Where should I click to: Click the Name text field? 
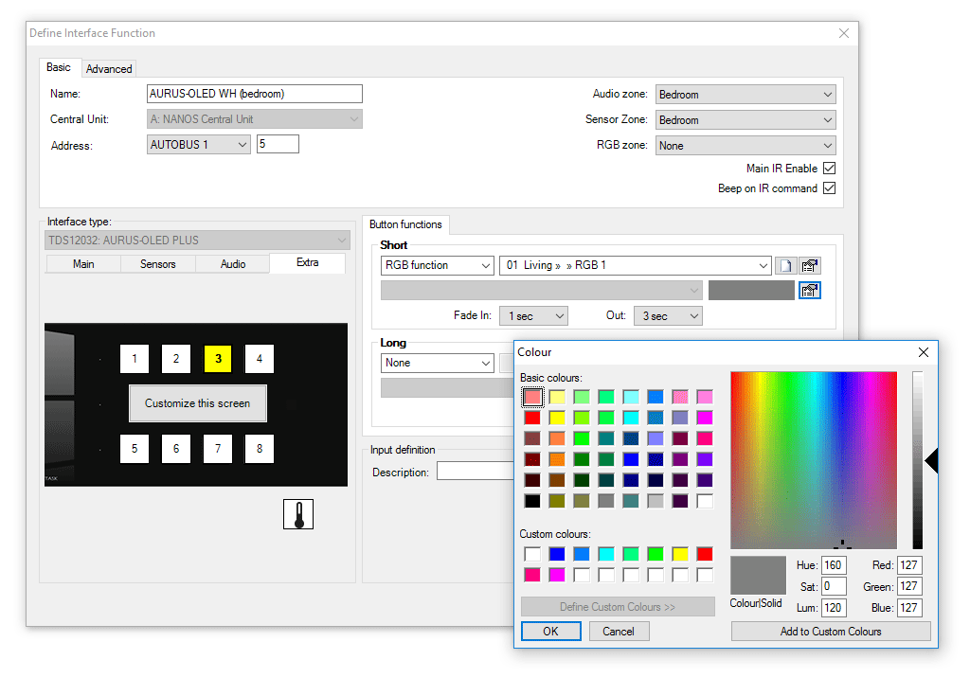click(x=255, y=94)
